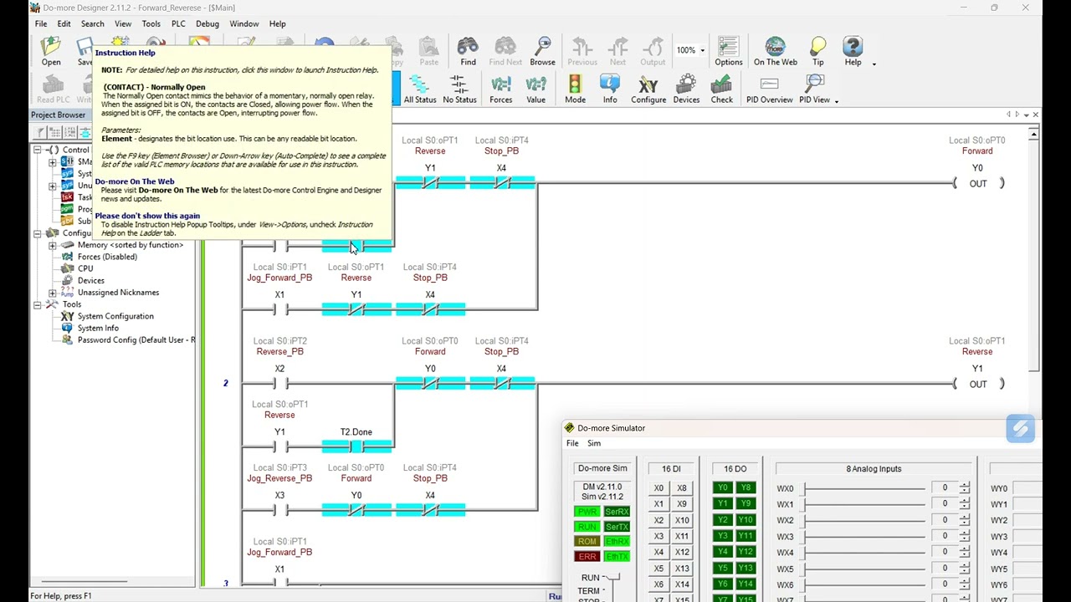This screenshot has height=602, width=1071.
Task: Toggle input X8 in the simulator
Action: click(682, 488)
